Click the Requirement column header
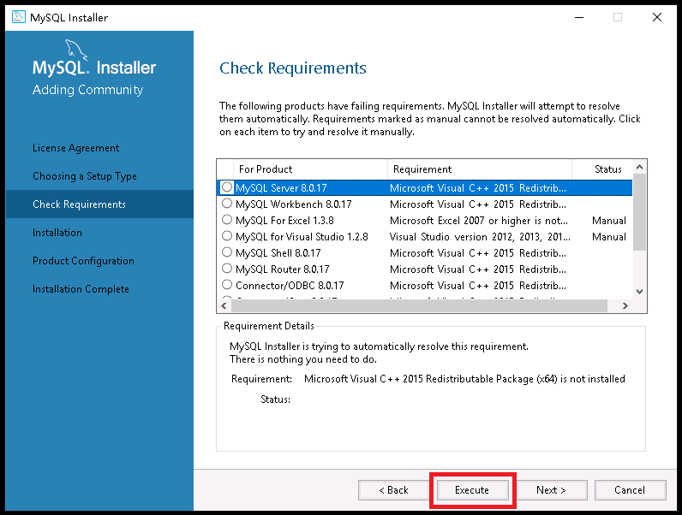Viewport: 682px width, 515px height. point(479,169)
